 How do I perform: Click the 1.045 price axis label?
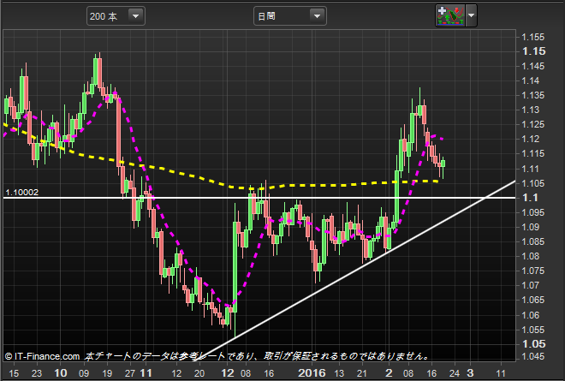click(533, 356)
